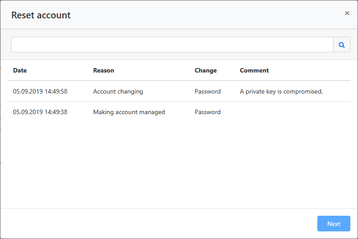
Task: Click the Next button
Action: click(x=333, y=224)
